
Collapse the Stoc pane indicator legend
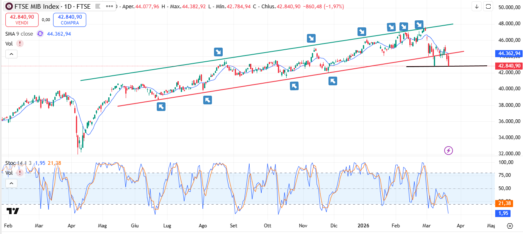[11, 183]
